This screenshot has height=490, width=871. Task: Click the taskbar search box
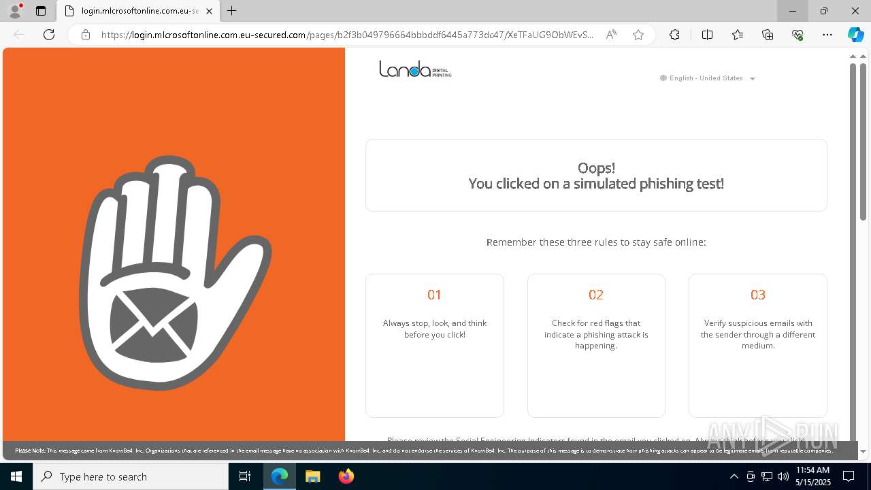[131, 476]
